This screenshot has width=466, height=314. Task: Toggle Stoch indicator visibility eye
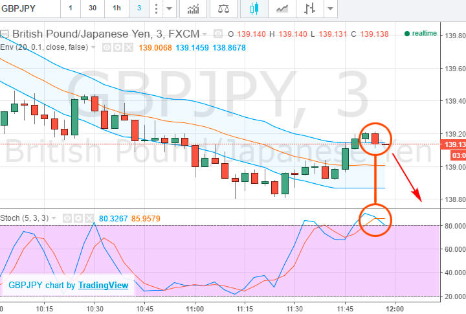coord(67,218)
